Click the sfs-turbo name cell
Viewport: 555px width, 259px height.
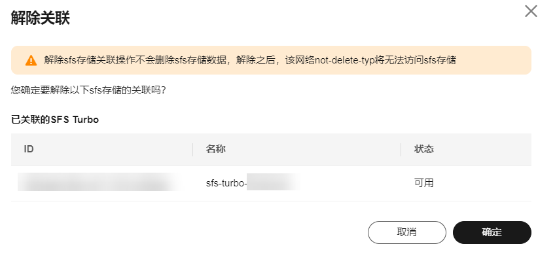pos(253,183)
